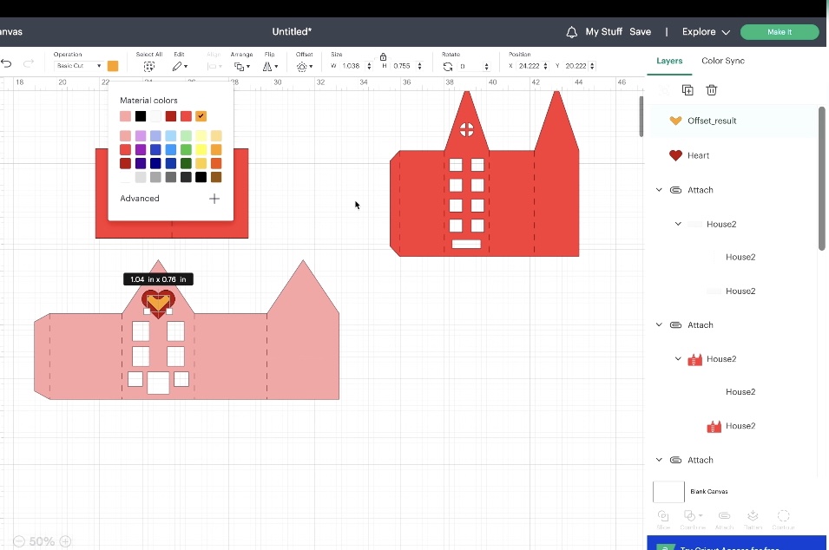Toggle the size aspect-ratio lock
Screen dimensions: 829x550
click(383, 56)
